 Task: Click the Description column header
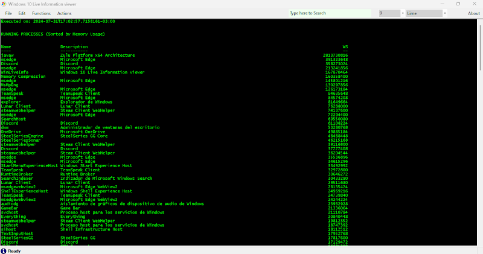point(74,47)
